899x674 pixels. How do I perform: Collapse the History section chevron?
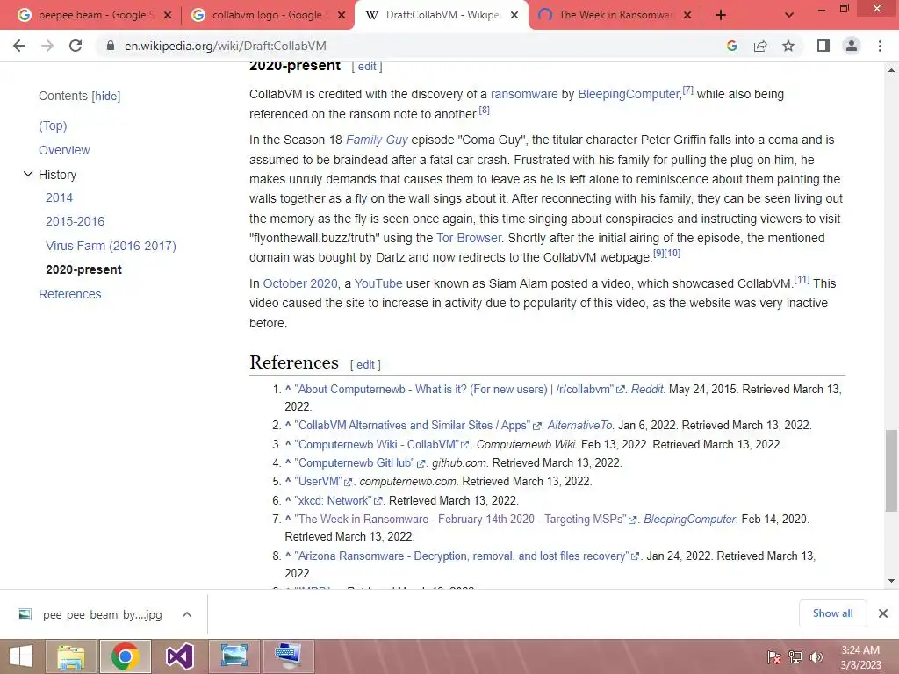click(27, 174)
